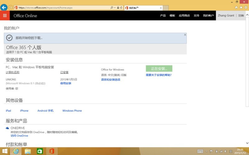Open the iPhone device link
249x155 pixels.
pyautogui.click(x=24, y=111)
